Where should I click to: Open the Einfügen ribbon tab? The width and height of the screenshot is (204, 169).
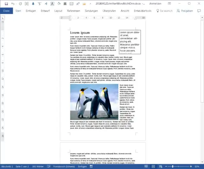click(31, 11)
